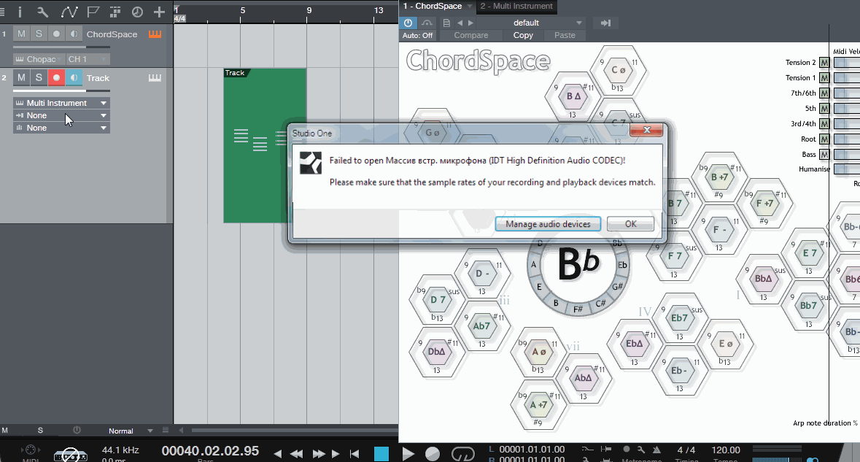Select next preset arrow in plugin header
Screen dimensions: 860x462
pyautogui.click(x=470, y=23)
